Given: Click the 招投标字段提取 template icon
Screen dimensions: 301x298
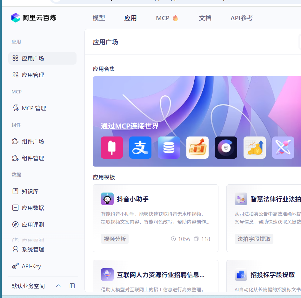Looking at the screenshot, I should click(241, 275).
